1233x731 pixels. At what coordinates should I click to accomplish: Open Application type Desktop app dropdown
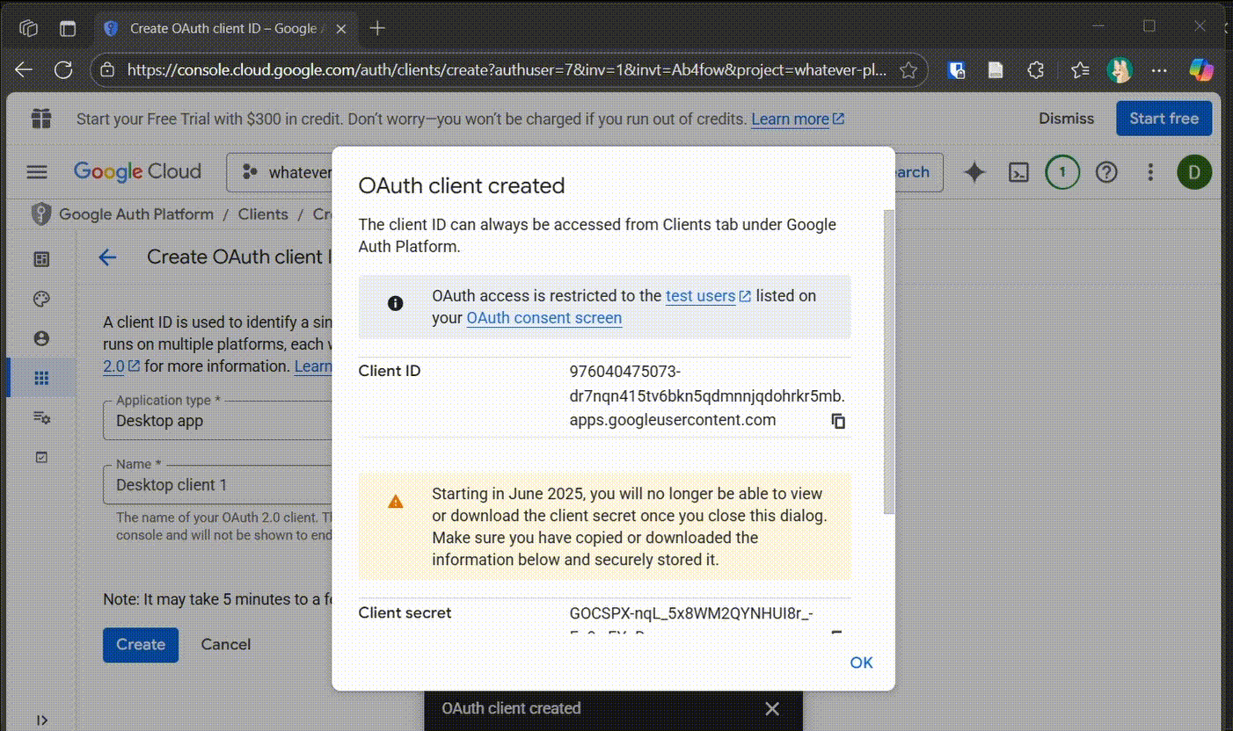[218, 421]
